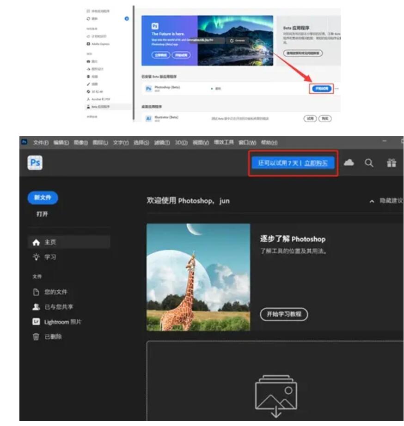Open the 文字(Y) menu
The width and height of the screenshot is (404, 426).
click(x=121, y=142)
